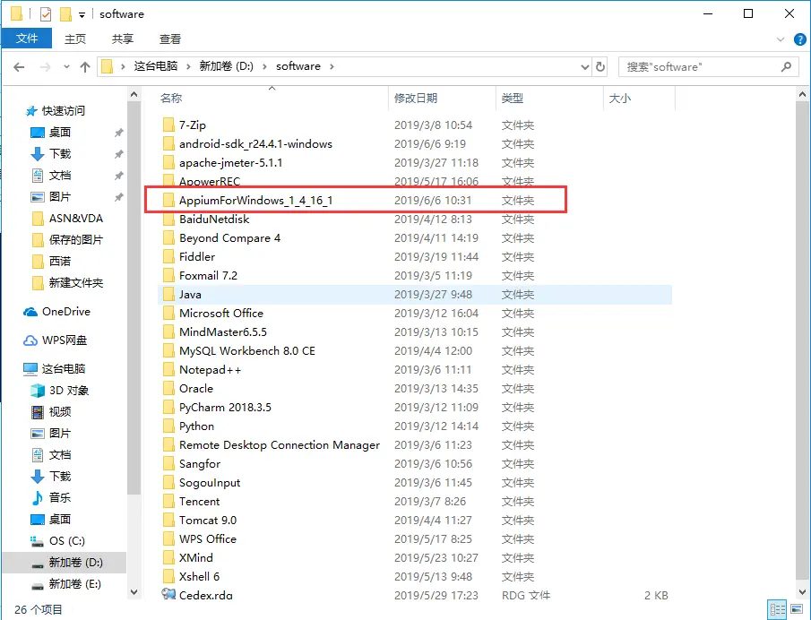Select the Xshell 6 folder
This screenshot has height=620, width=811.
point(199,577)
